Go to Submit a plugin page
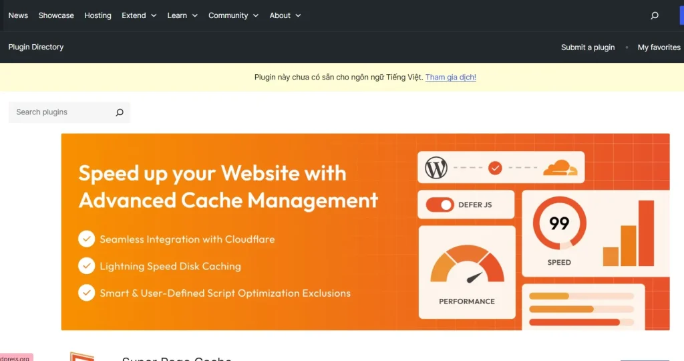 click(588, 47)
